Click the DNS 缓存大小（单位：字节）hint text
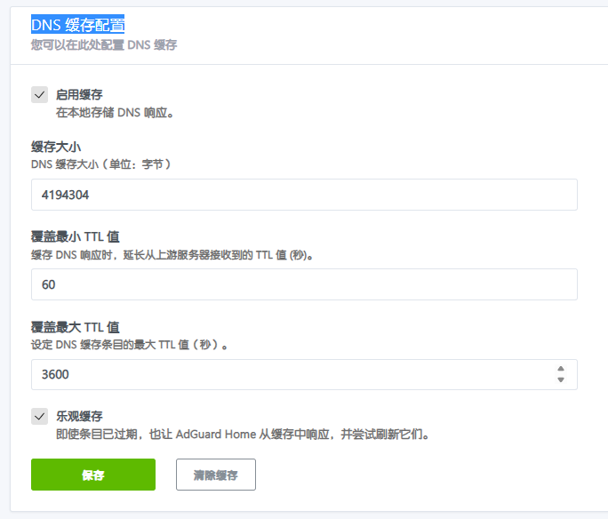 click(100, 164)
